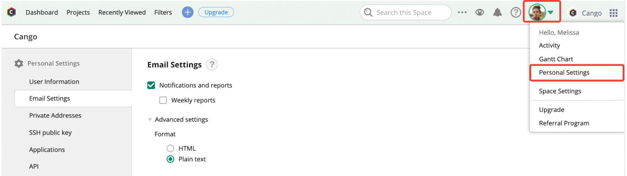The width and height of the screenshot is (627, 176).
Task: Click the help question mark in header
Action: [516, 12]
